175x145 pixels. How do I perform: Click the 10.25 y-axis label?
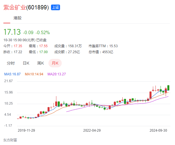(x=8, y=103)
